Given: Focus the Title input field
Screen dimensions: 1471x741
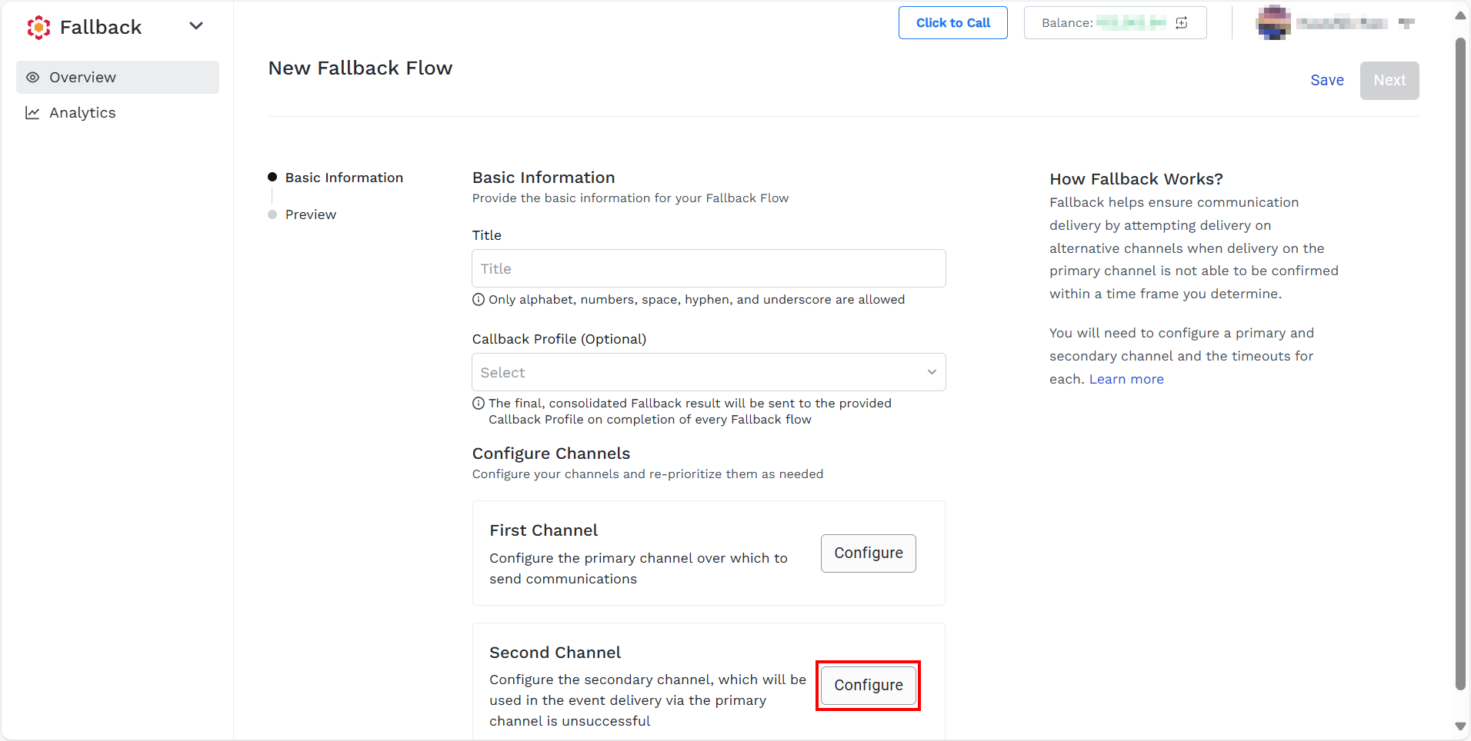Looking at the screenshot, I should pos(709,268).
